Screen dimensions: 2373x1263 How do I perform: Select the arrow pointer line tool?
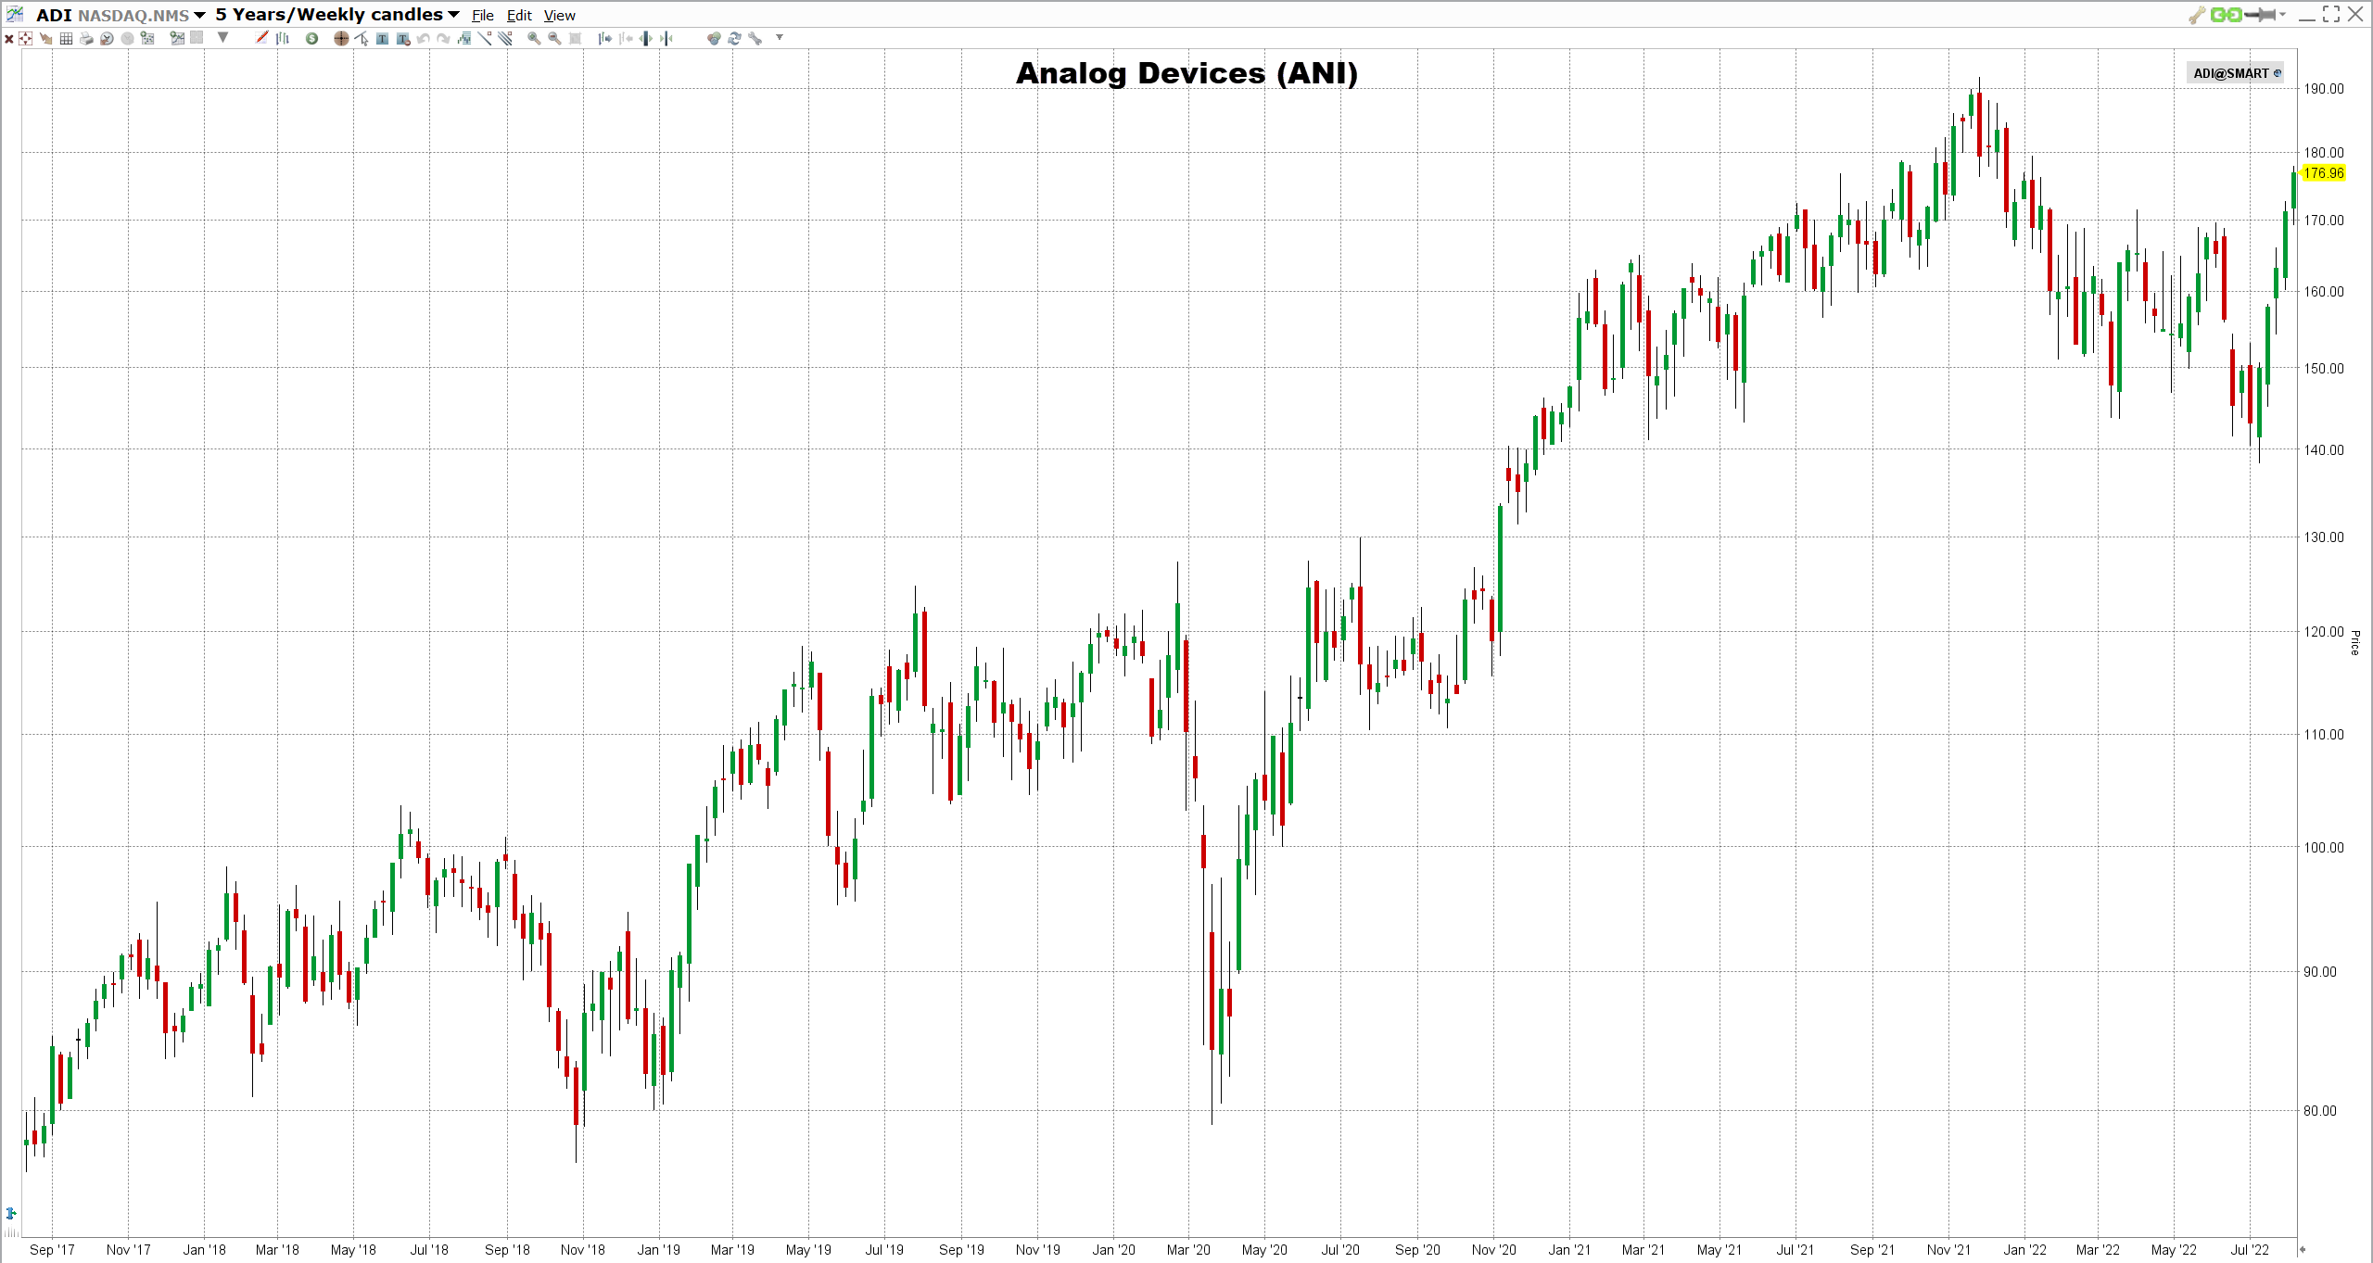362,38
